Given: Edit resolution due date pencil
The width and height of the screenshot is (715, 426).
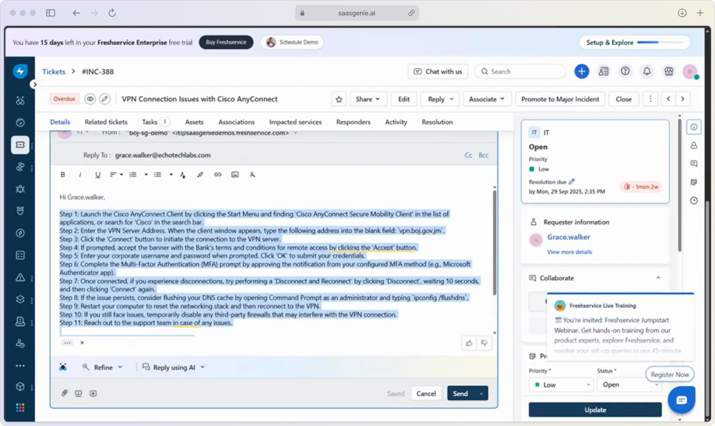Looking at the screenshot, I should [x=572, y=182].
